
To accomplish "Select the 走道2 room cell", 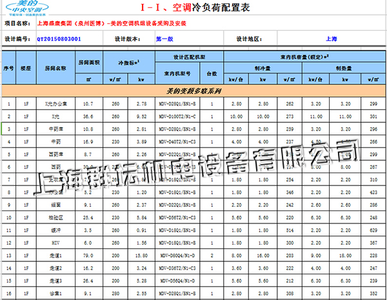I will tap(55, 268).
